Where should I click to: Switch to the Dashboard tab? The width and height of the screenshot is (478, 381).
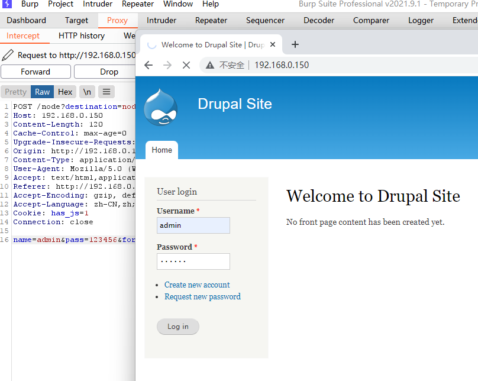26,21
